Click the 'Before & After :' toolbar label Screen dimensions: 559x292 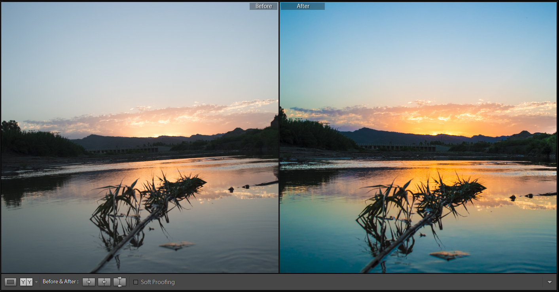click(61, 282)
